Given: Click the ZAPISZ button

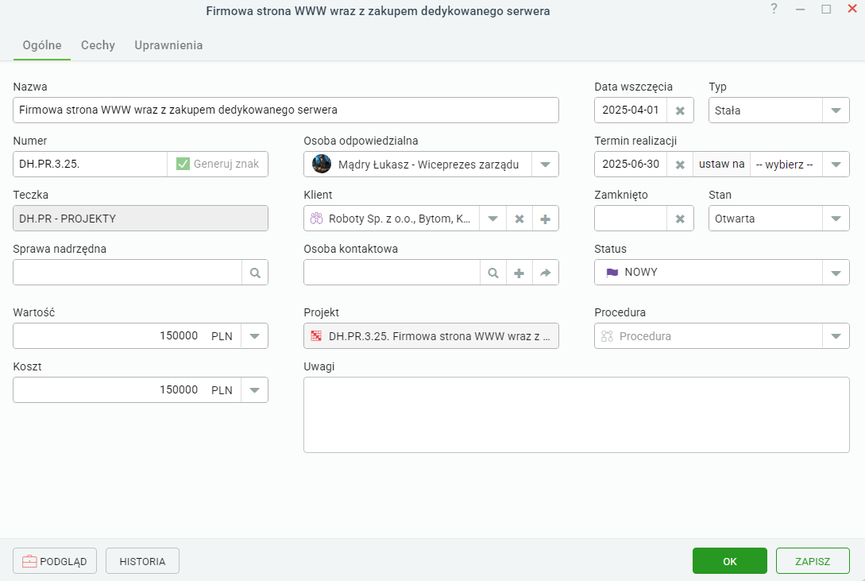Looking at the screenshot, I should click(813, 561).
